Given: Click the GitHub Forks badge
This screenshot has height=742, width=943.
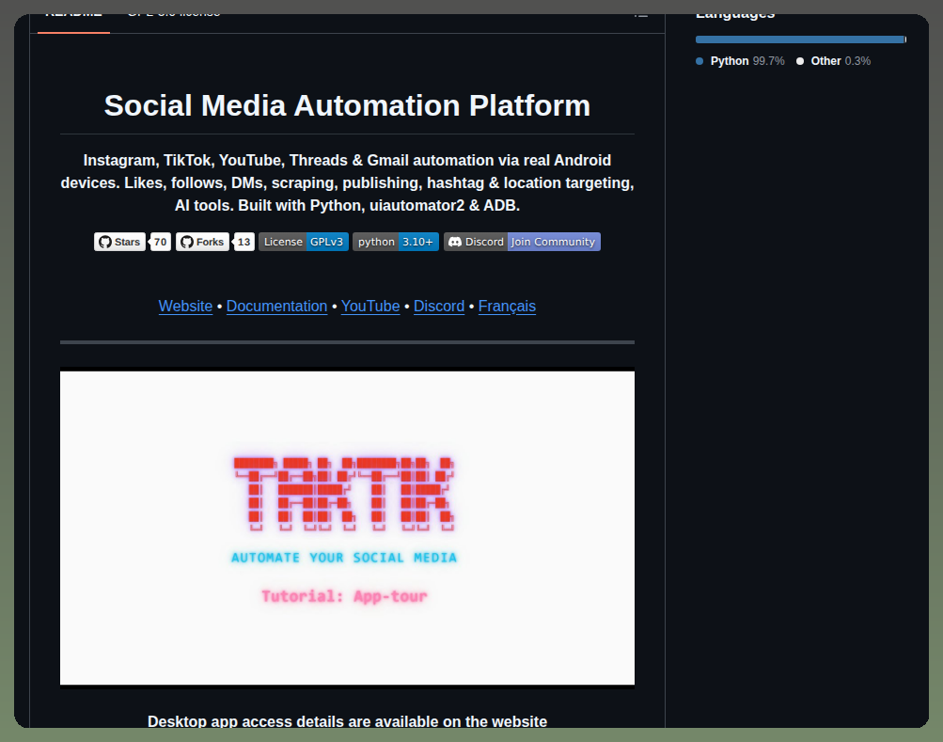Looking at the screenshot, I should (x=202, y=242).
